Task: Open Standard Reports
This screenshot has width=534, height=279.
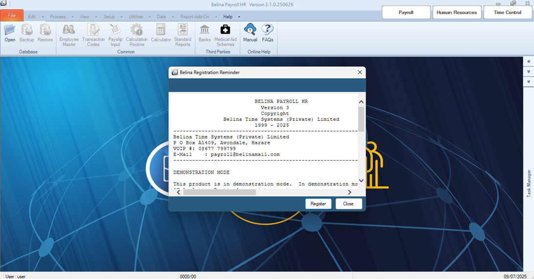Action: (182, 35)
